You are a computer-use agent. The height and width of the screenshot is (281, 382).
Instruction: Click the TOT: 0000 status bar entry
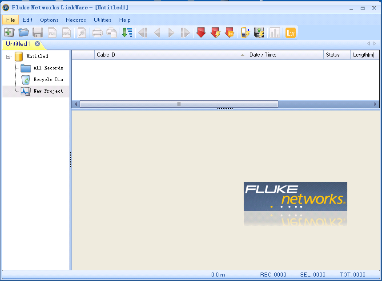pyautogui.click(x=353, y=275)
